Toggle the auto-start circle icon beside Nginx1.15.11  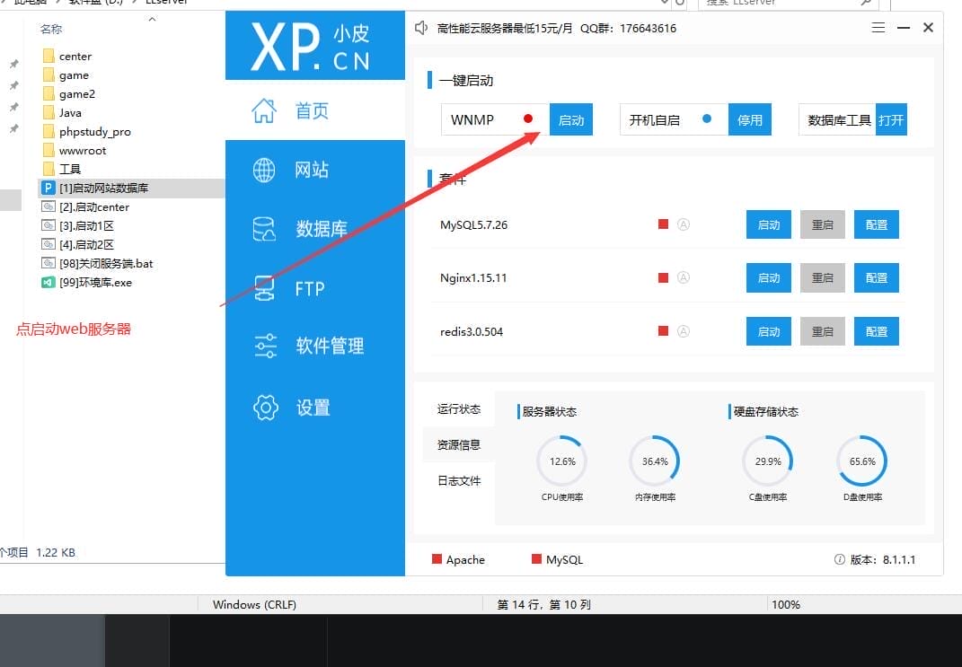click(x=683, y=277)
